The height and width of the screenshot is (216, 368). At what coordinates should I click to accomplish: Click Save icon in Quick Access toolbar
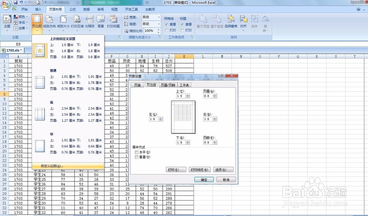[15, 2]
